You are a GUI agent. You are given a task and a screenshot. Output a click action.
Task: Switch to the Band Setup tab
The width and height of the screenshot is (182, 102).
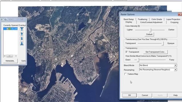pos(129,19)
